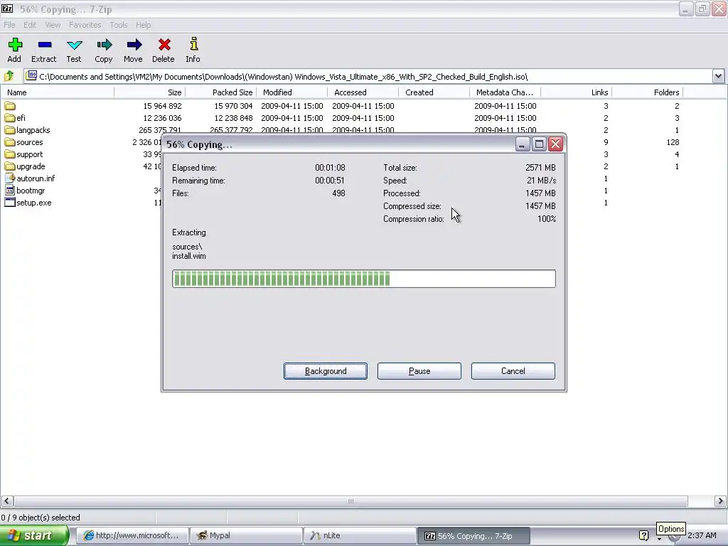Screen dimensions: 728x546
Task: Maximize the Copying progress dialog
Action: point(539,144)
